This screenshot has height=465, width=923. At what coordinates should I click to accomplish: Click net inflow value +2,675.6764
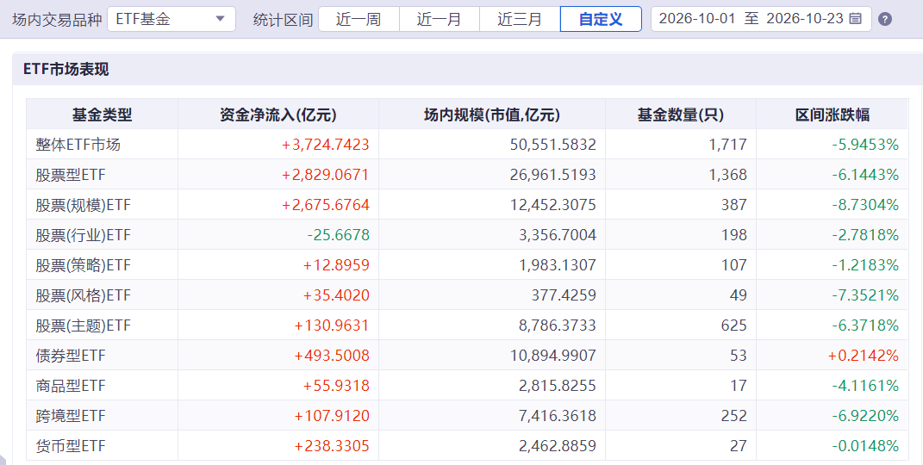click(x=326, y=205)
